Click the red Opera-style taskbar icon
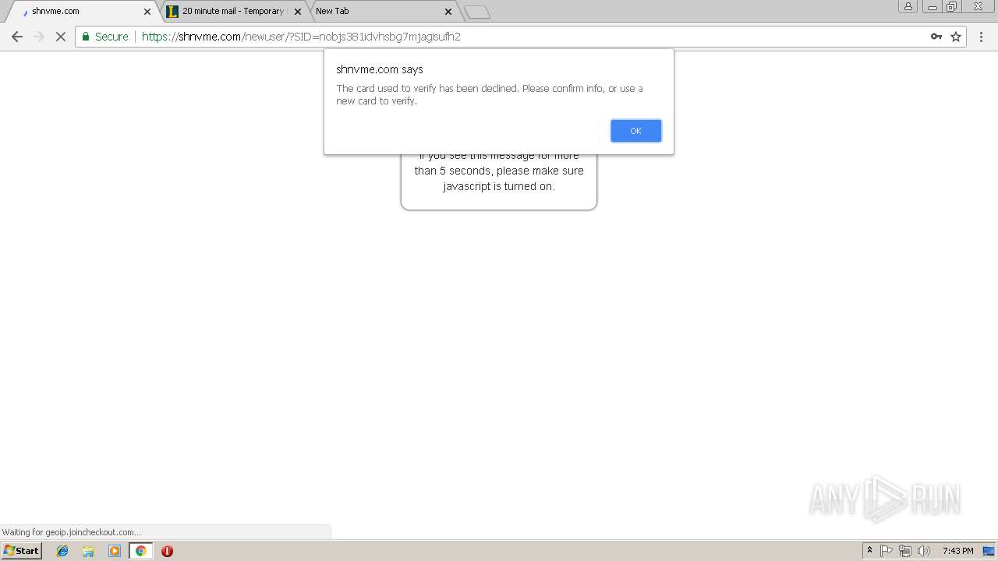 pyautogui.click(x=167, y=551)
